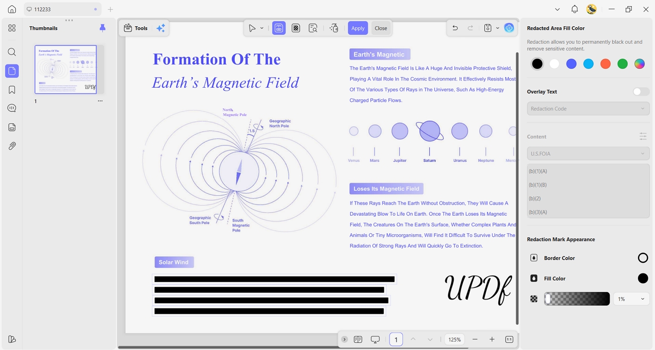
Task: Open content filter settings icon
Action: point(643,136)
